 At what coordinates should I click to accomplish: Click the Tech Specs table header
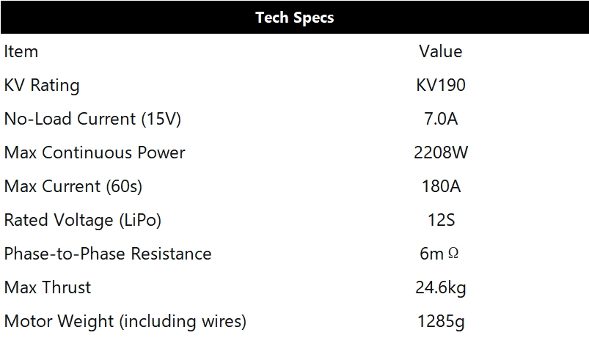[x=294, y=18]
